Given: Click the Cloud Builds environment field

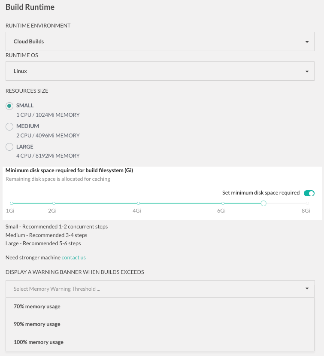Looking at the screenshot, I should [160, 42].
